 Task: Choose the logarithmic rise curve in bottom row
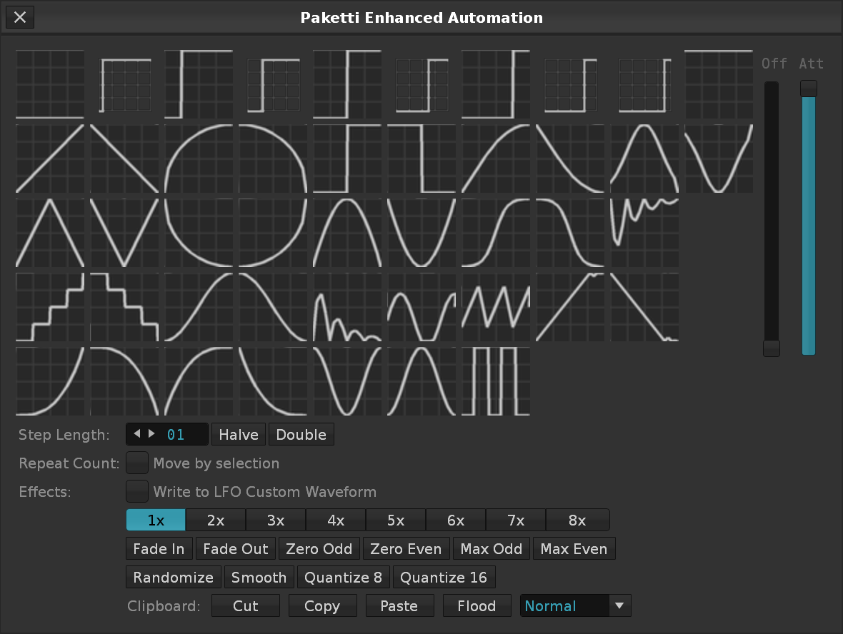(199, 381)
